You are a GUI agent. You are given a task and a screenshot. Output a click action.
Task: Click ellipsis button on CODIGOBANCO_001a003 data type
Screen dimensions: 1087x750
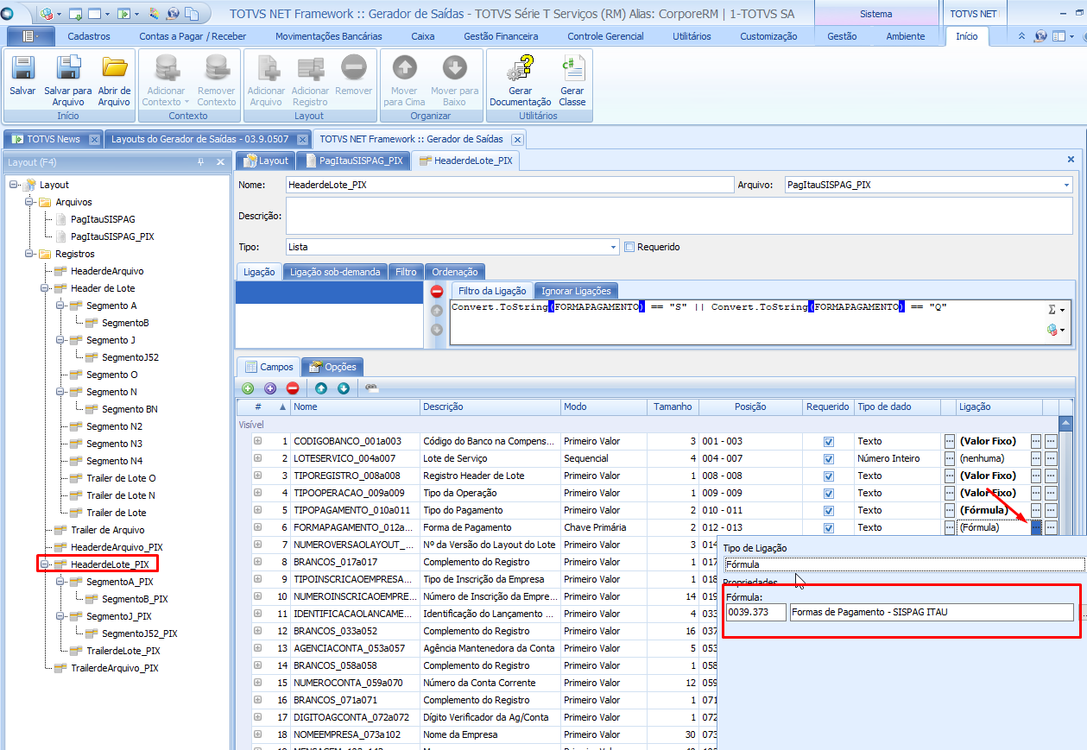pos(950,441)
